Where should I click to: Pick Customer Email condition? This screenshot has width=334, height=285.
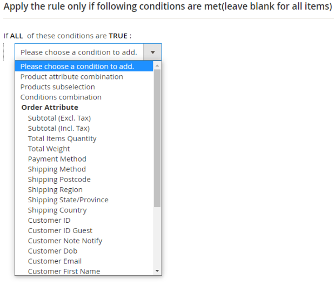(x=55, y=261)
